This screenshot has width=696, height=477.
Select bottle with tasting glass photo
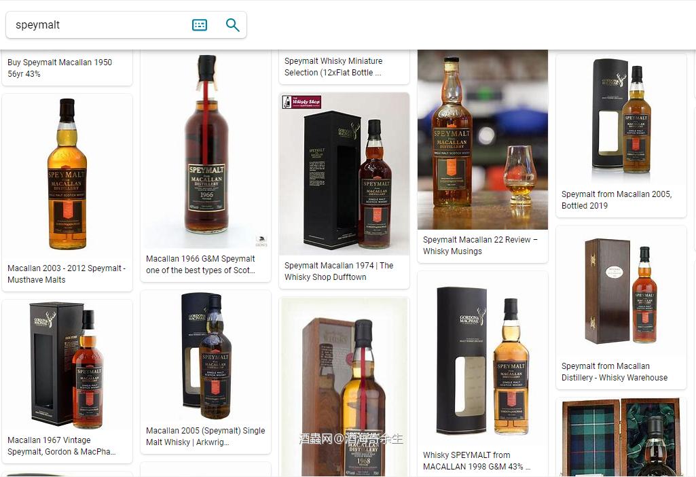483,139
